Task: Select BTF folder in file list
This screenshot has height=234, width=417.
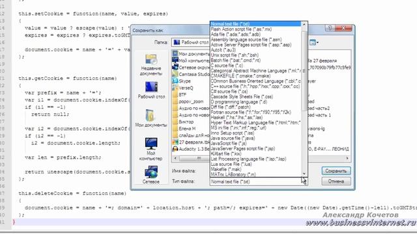Action: [x=180, y=94]
